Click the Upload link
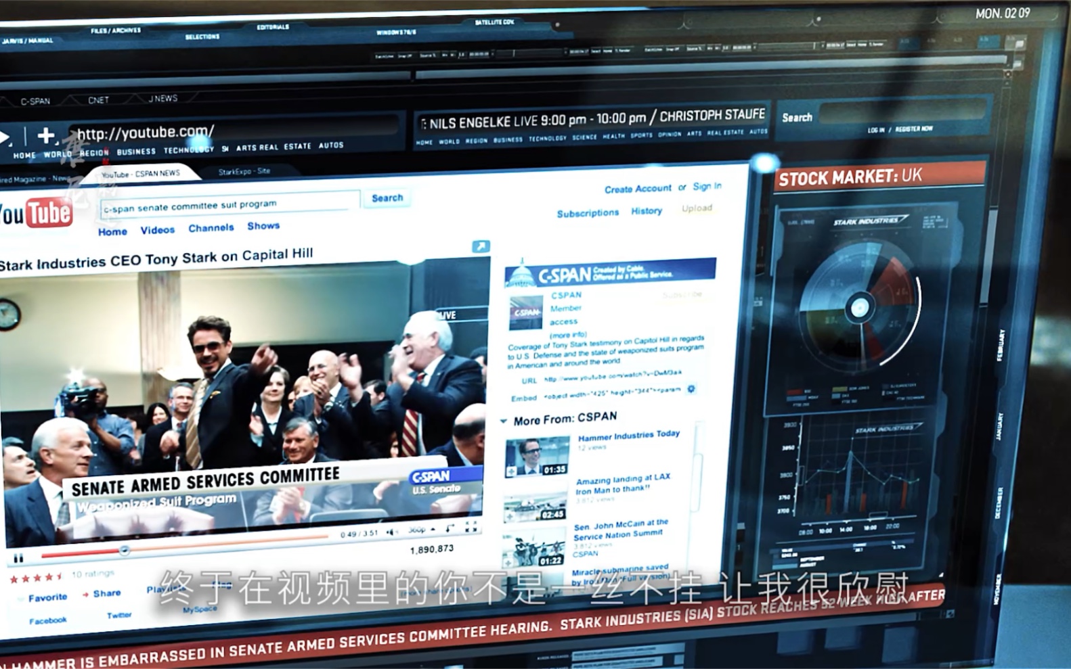Viewport: 1071px width, 669px height. coord(697,208)
